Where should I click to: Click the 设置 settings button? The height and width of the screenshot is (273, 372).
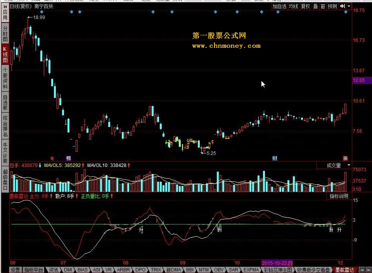16,270
